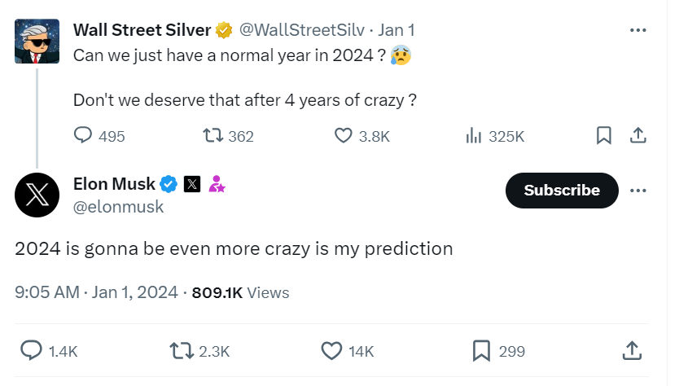Click the blue verified checkmark badge
Viewport: 679px width, 386px height.
click(169, 184)
